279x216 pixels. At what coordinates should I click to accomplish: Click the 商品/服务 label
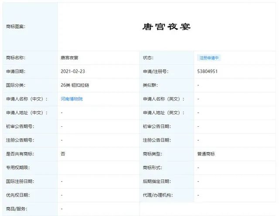pyautogui.click(x=17, y=209)
